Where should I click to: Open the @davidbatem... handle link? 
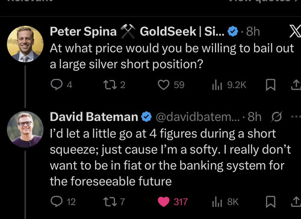point(197,117)
